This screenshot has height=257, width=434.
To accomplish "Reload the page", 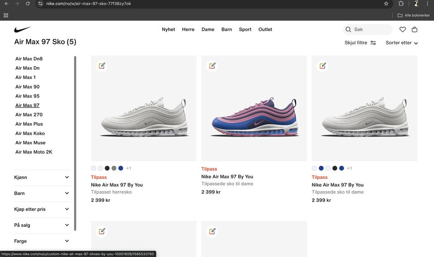I will click(28, 4).
